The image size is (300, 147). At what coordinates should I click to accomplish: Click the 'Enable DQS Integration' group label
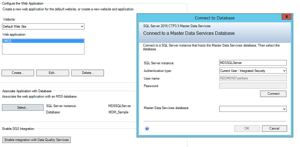[x=18, y=129]
